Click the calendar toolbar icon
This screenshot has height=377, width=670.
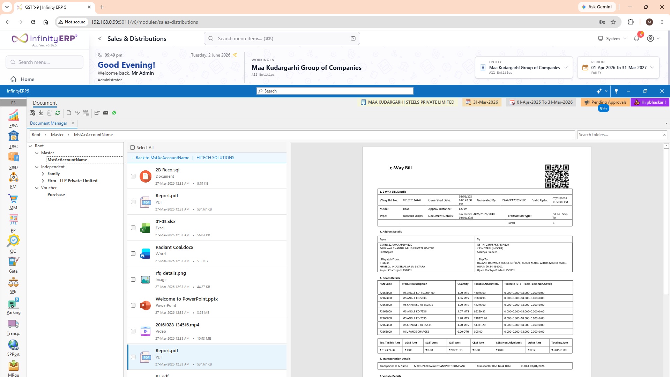86,113
